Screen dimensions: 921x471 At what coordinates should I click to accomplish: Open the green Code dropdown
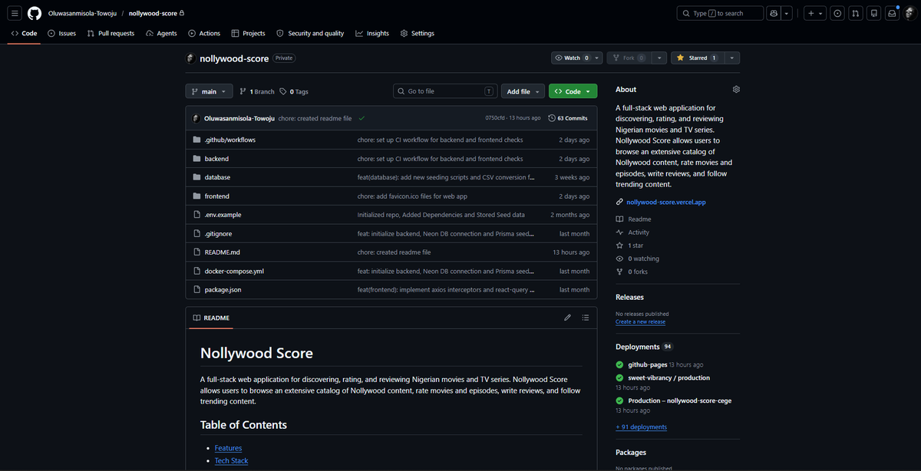point(573,91)
